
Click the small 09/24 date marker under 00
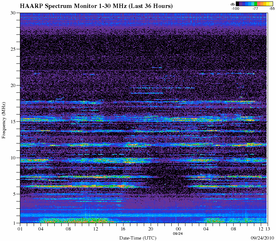178,234
